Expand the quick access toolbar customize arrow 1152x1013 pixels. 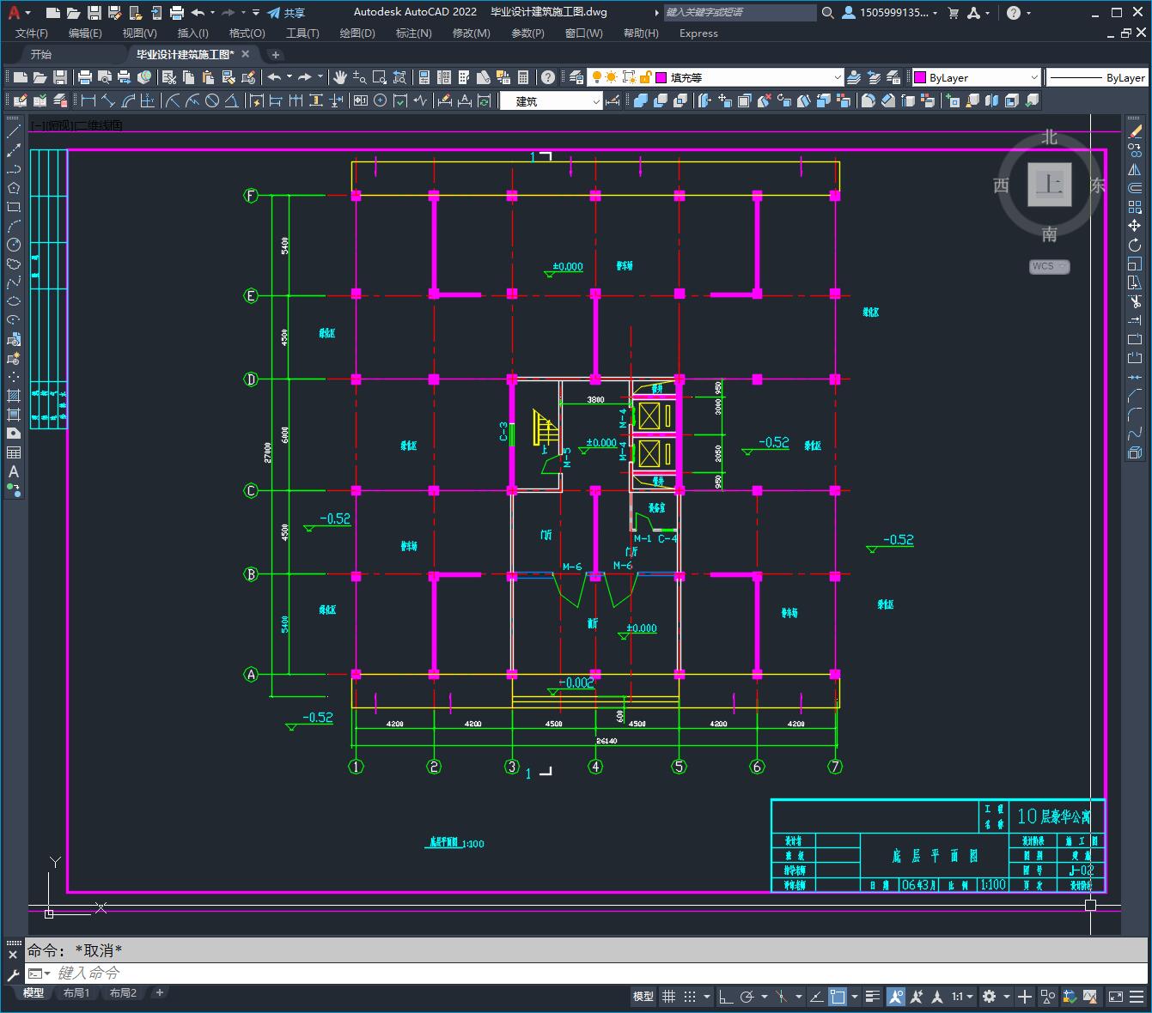pyautogui.click(x=256, y=12)
